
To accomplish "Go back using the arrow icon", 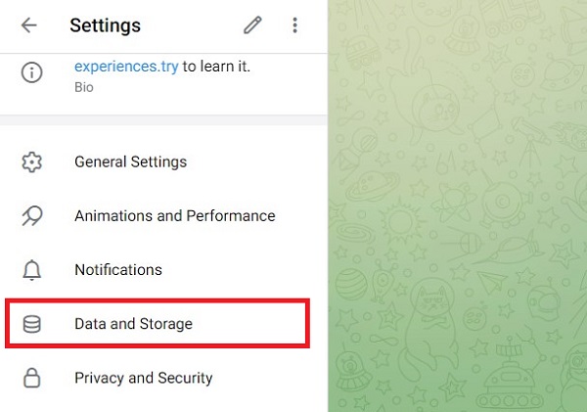I will (29, 25).
